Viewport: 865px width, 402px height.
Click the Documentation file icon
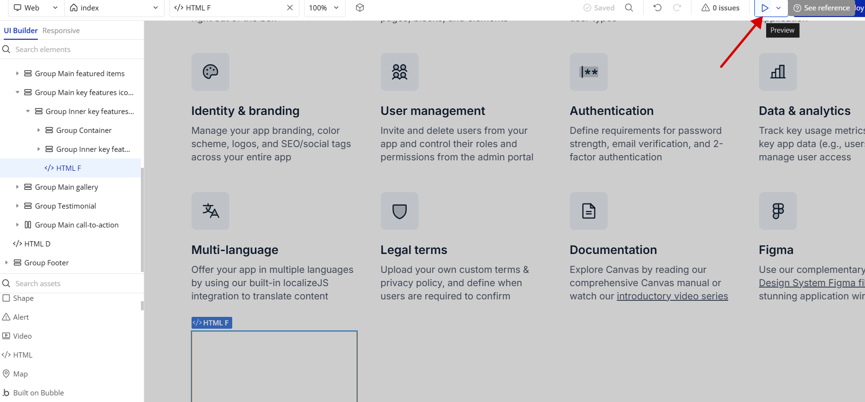[589, 211]
